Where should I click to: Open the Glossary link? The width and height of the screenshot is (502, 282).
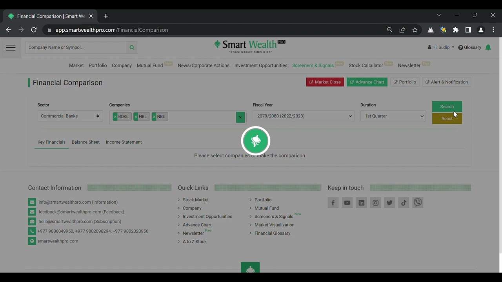pyautogui.click(x=469, y=47)
